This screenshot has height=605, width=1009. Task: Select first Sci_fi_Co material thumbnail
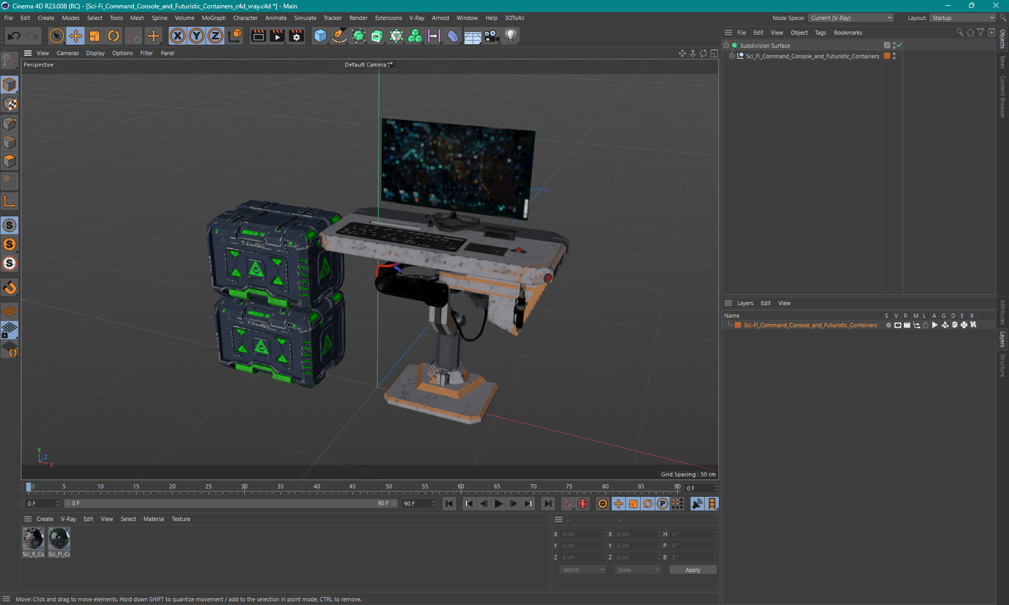point(33,539)
